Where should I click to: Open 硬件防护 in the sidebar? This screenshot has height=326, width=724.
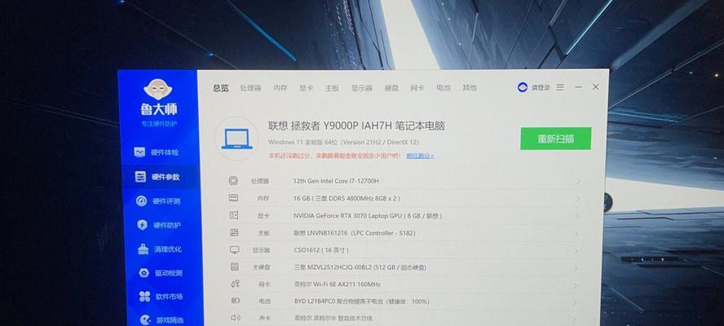159,225
